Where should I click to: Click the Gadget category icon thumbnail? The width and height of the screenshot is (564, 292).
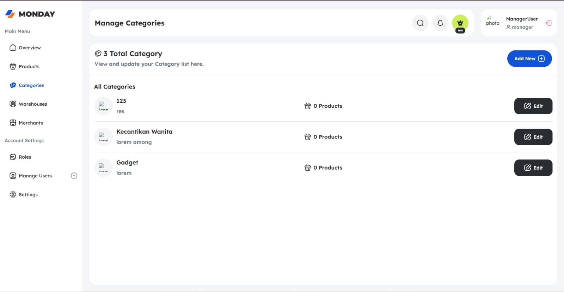(103, 168)
